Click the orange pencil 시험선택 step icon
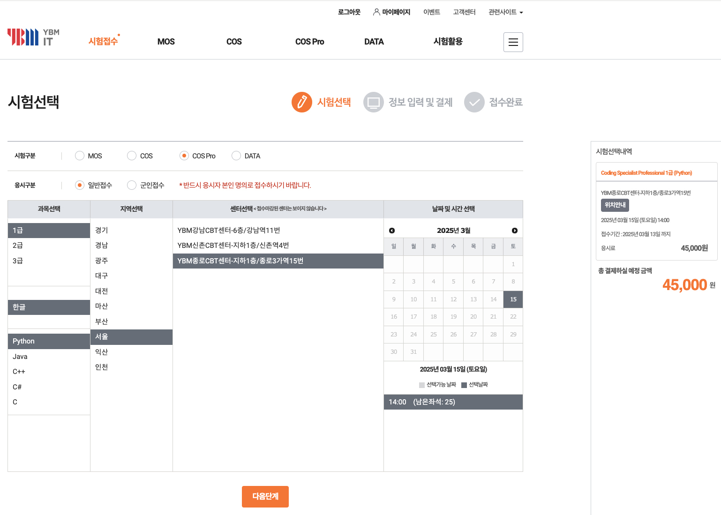Image resolution: width=721 pixels, height=515 pixels. coord(302,102)
